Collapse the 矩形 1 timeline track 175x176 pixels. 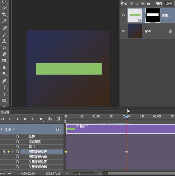2,129
